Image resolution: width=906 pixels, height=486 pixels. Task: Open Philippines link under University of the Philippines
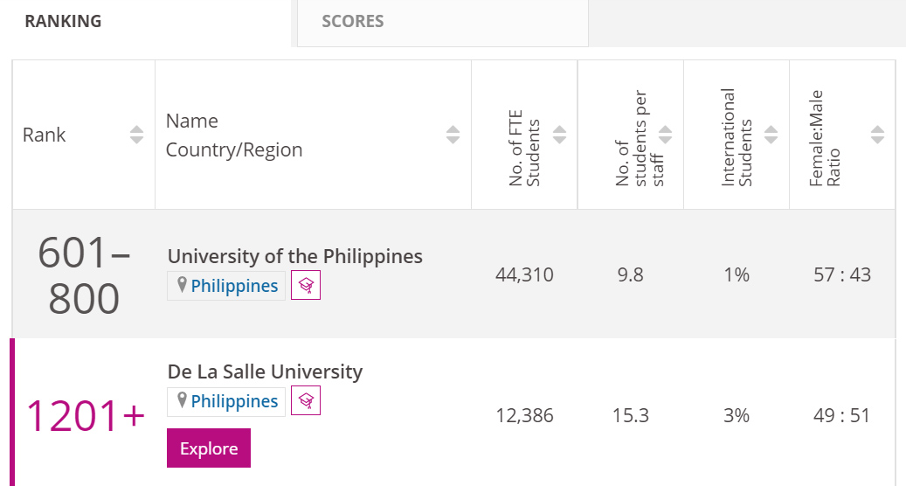point(234,286)
